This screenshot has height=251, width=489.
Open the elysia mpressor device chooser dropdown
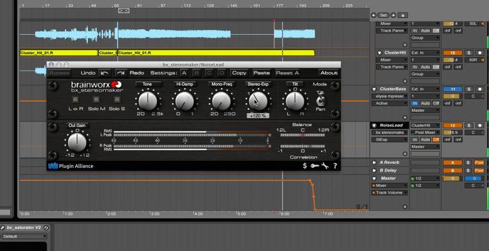[390, 96]
